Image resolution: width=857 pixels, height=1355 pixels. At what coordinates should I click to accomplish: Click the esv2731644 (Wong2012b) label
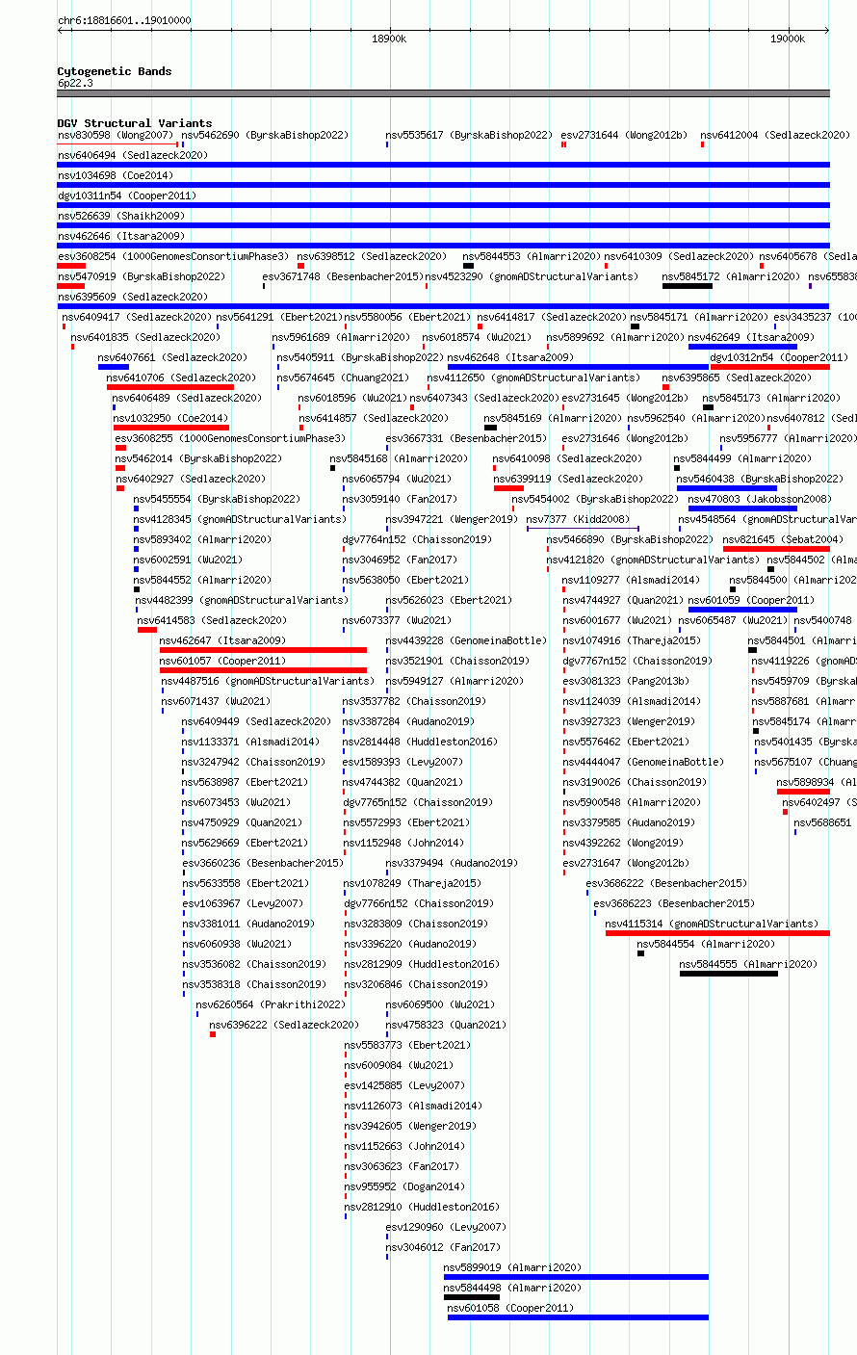625,135
